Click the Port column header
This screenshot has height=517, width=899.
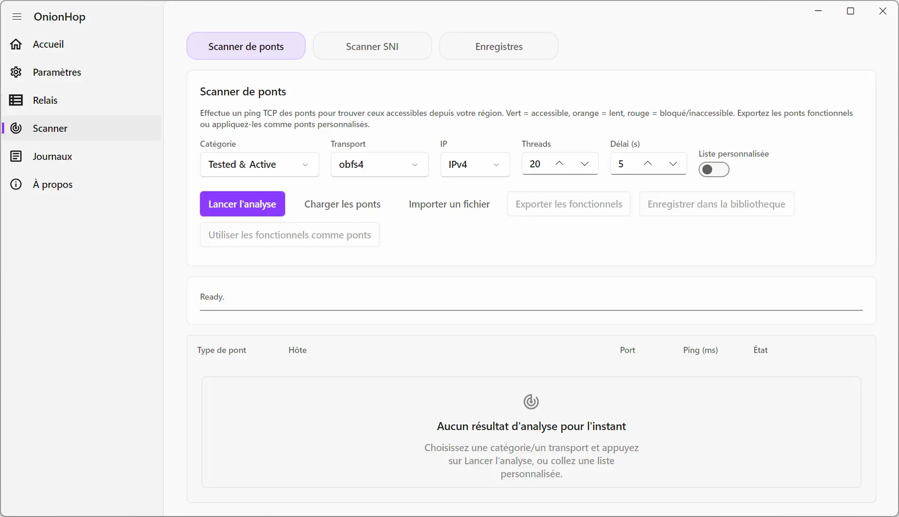point(627,350)
